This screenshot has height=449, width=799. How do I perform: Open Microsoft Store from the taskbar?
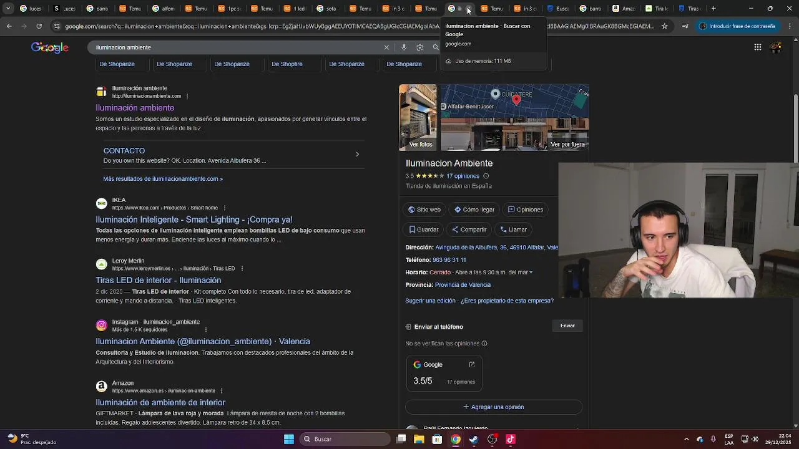(437, 439)
